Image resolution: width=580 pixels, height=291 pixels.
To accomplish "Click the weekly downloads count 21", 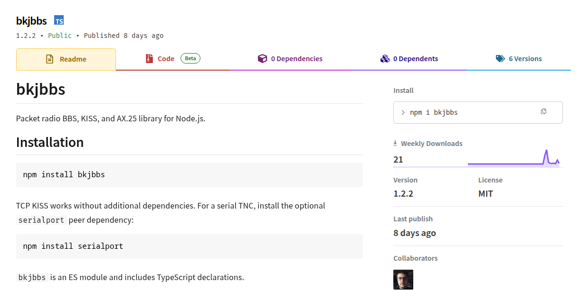I will (x=398, y=160).
